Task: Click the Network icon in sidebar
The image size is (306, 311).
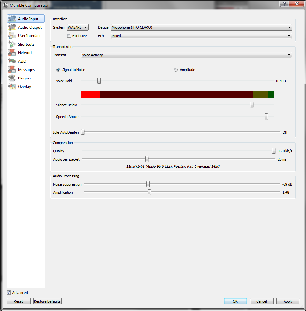Action: pyautogui.click(x=12, y=52)
